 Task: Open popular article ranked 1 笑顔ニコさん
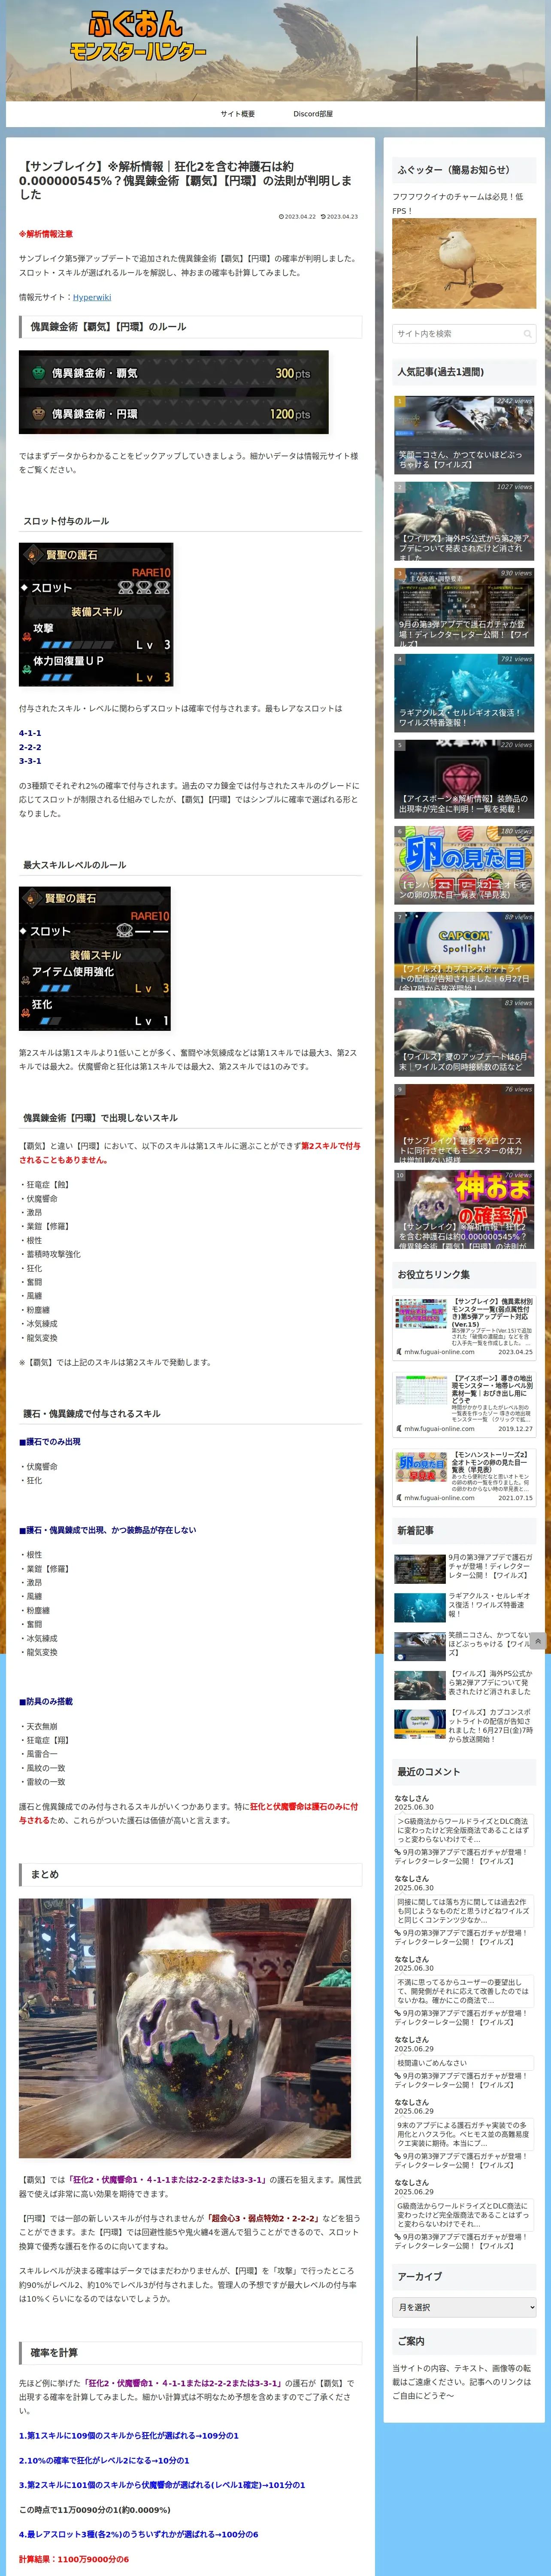tap(464, 435)
